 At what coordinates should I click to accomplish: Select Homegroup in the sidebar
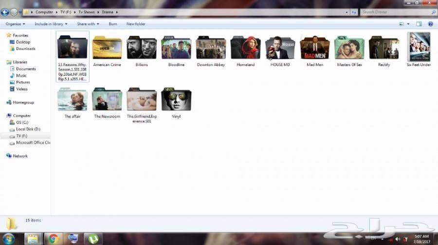pyautogui.click(x=23, y=102)
